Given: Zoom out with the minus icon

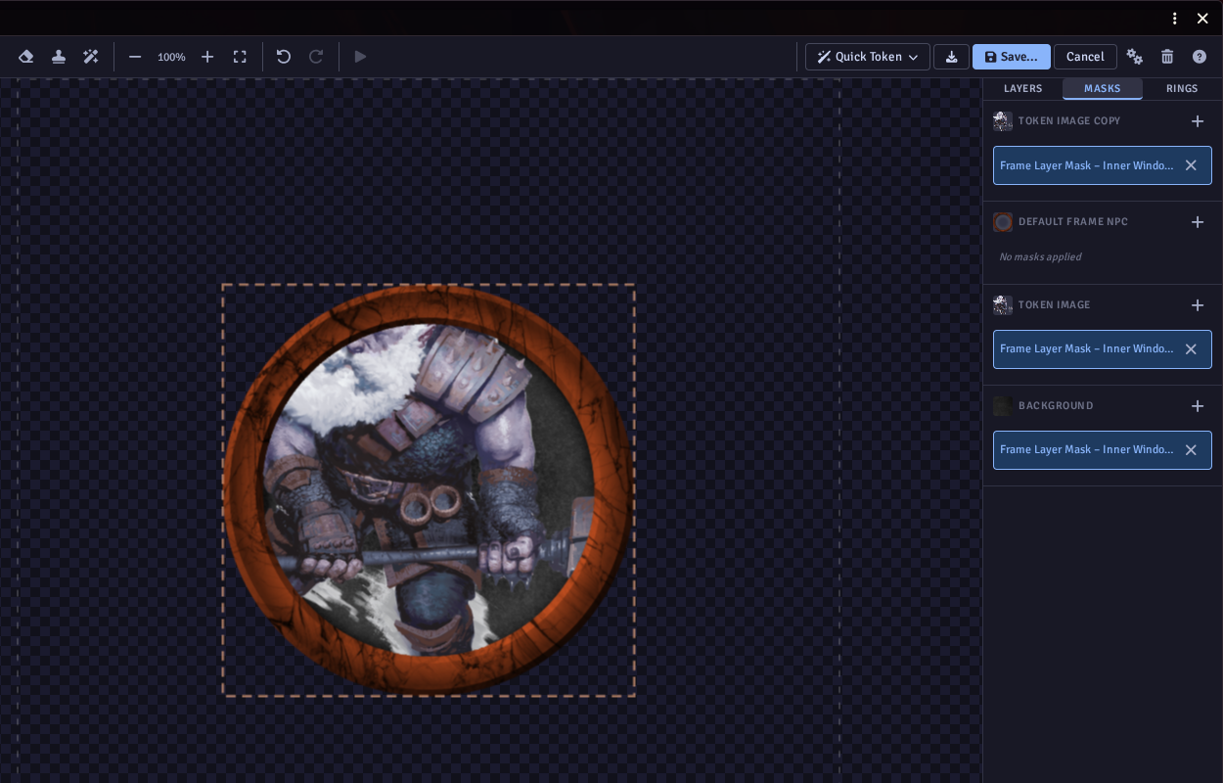Looking at the screenshot, I should (135, 57).
